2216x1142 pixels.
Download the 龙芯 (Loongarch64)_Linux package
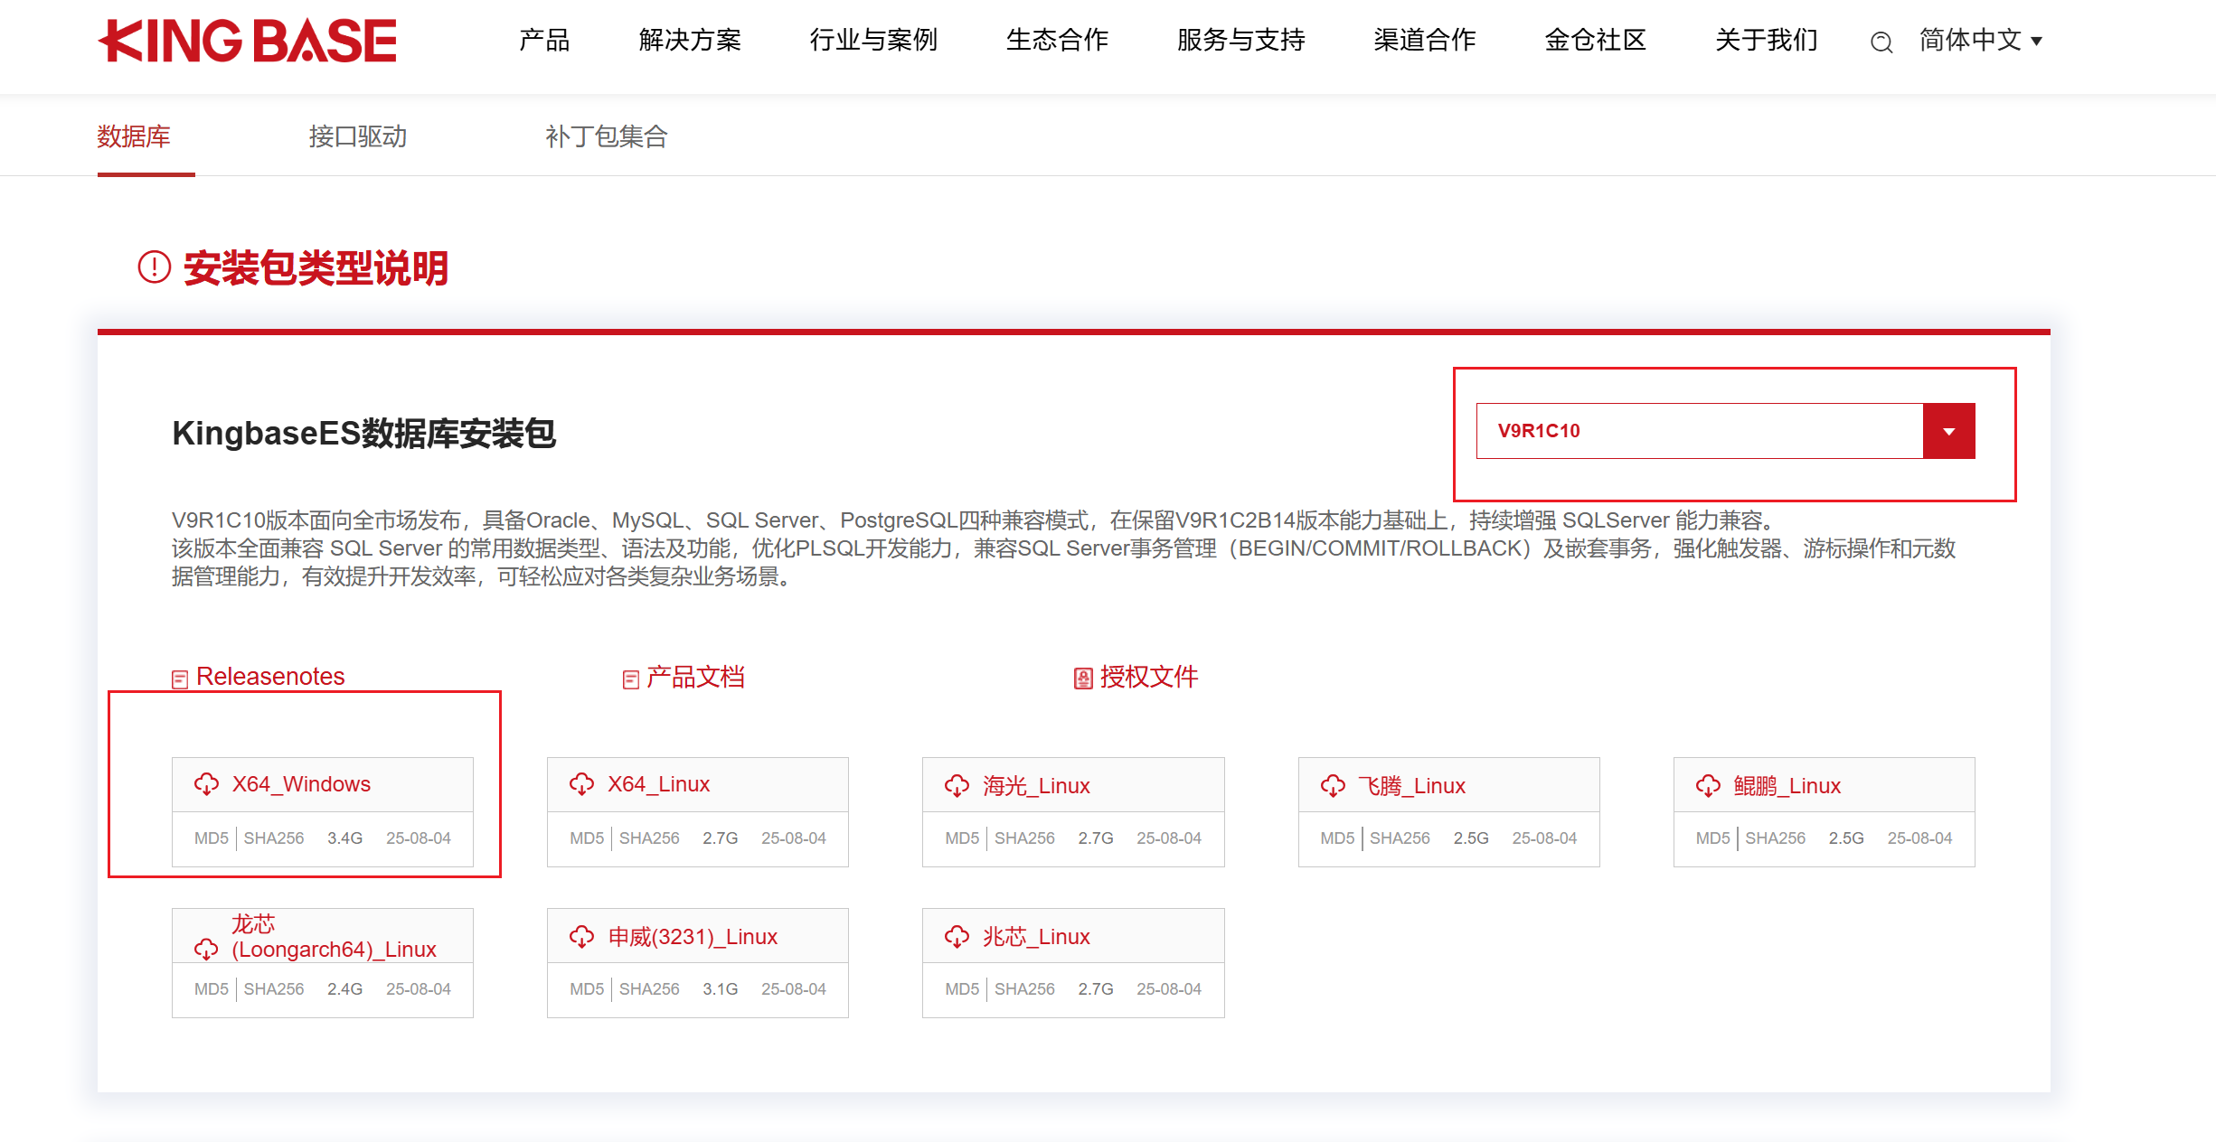pos(334,937)
